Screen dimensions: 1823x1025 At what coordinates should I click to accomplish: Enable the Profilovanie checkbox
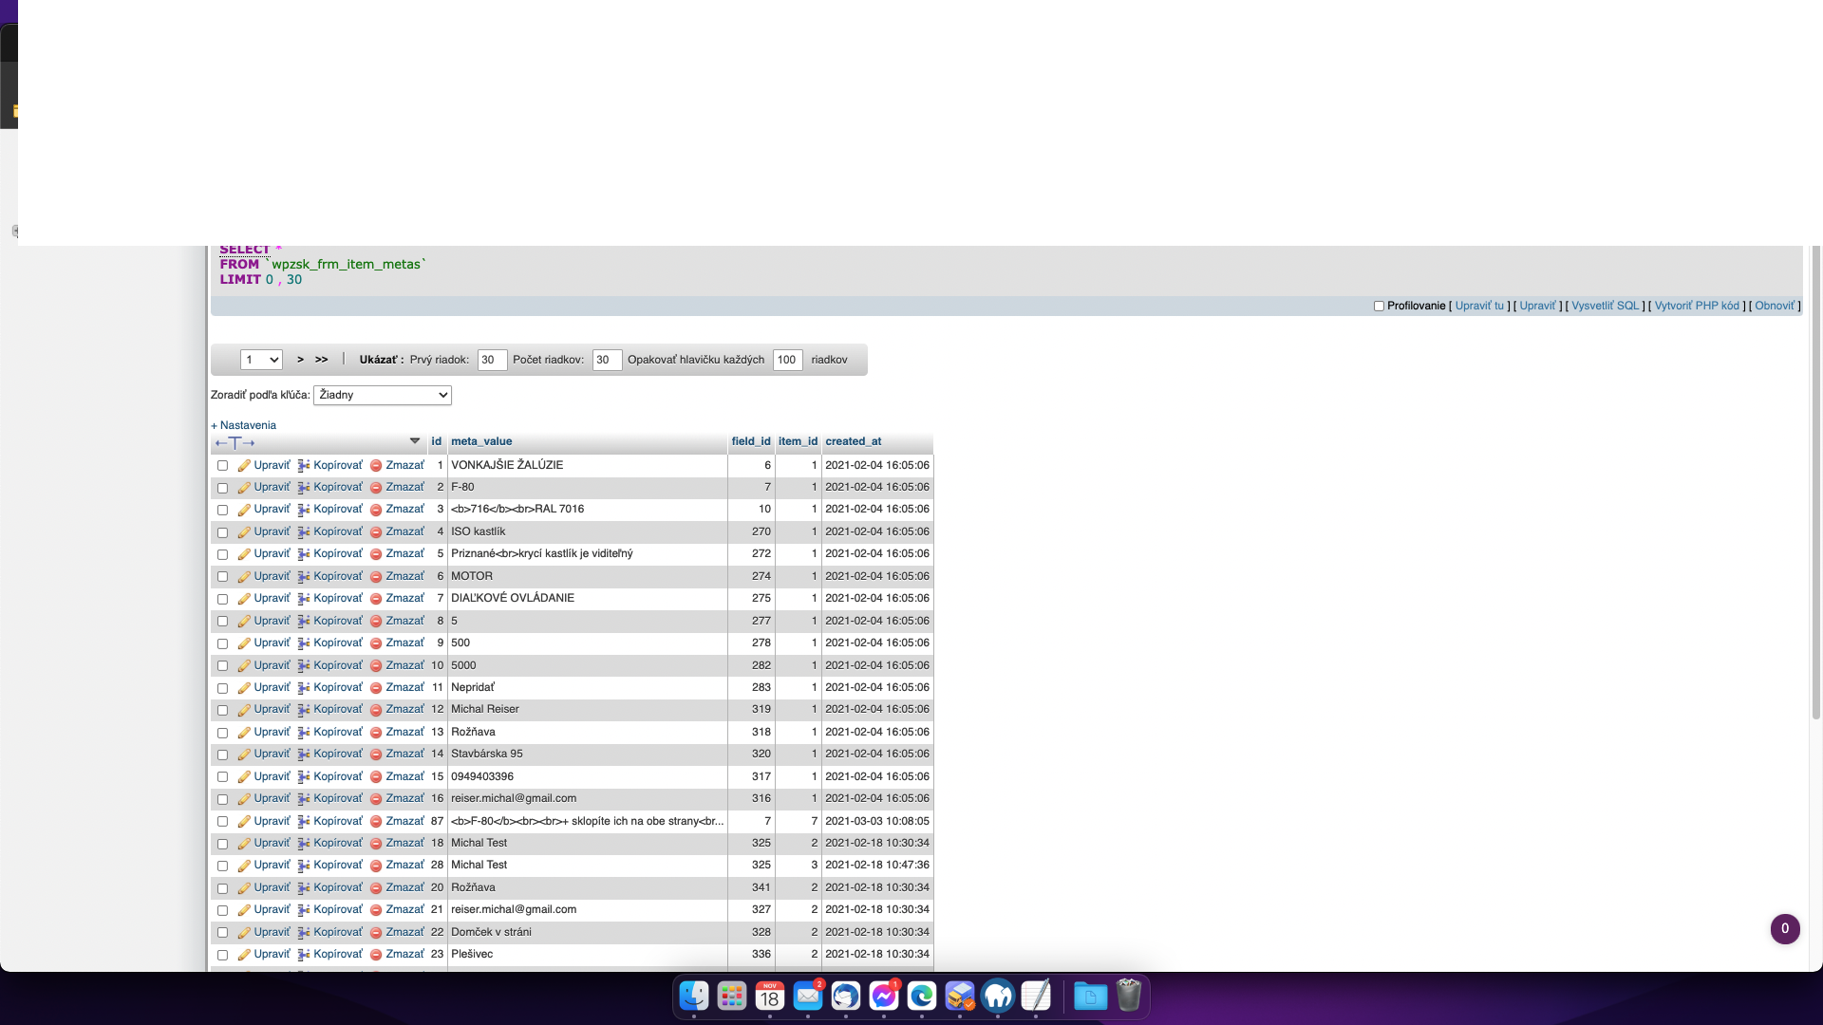point(1379,307)
